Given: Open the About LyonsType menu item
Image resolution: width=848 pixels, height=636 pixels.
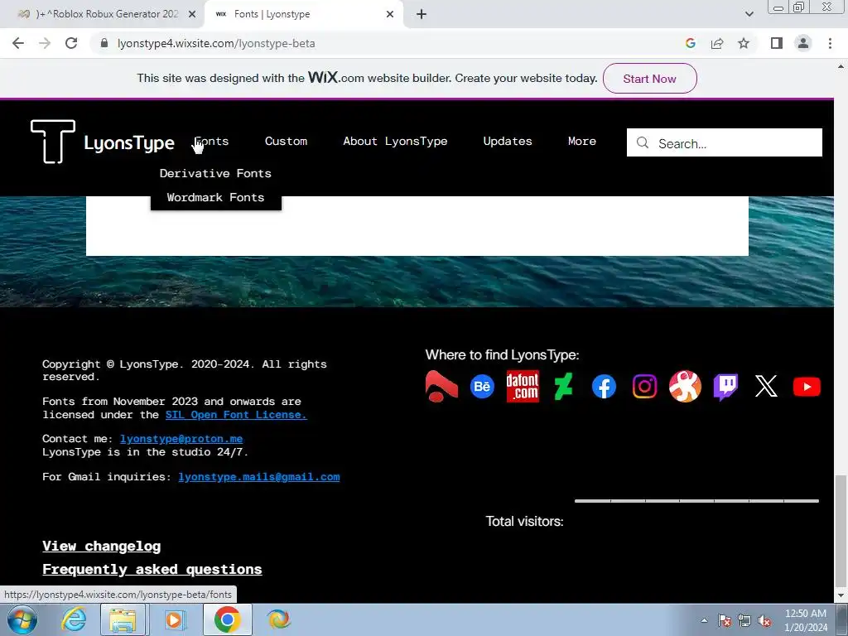Looking at the screenshot, I should click(395, 141).
